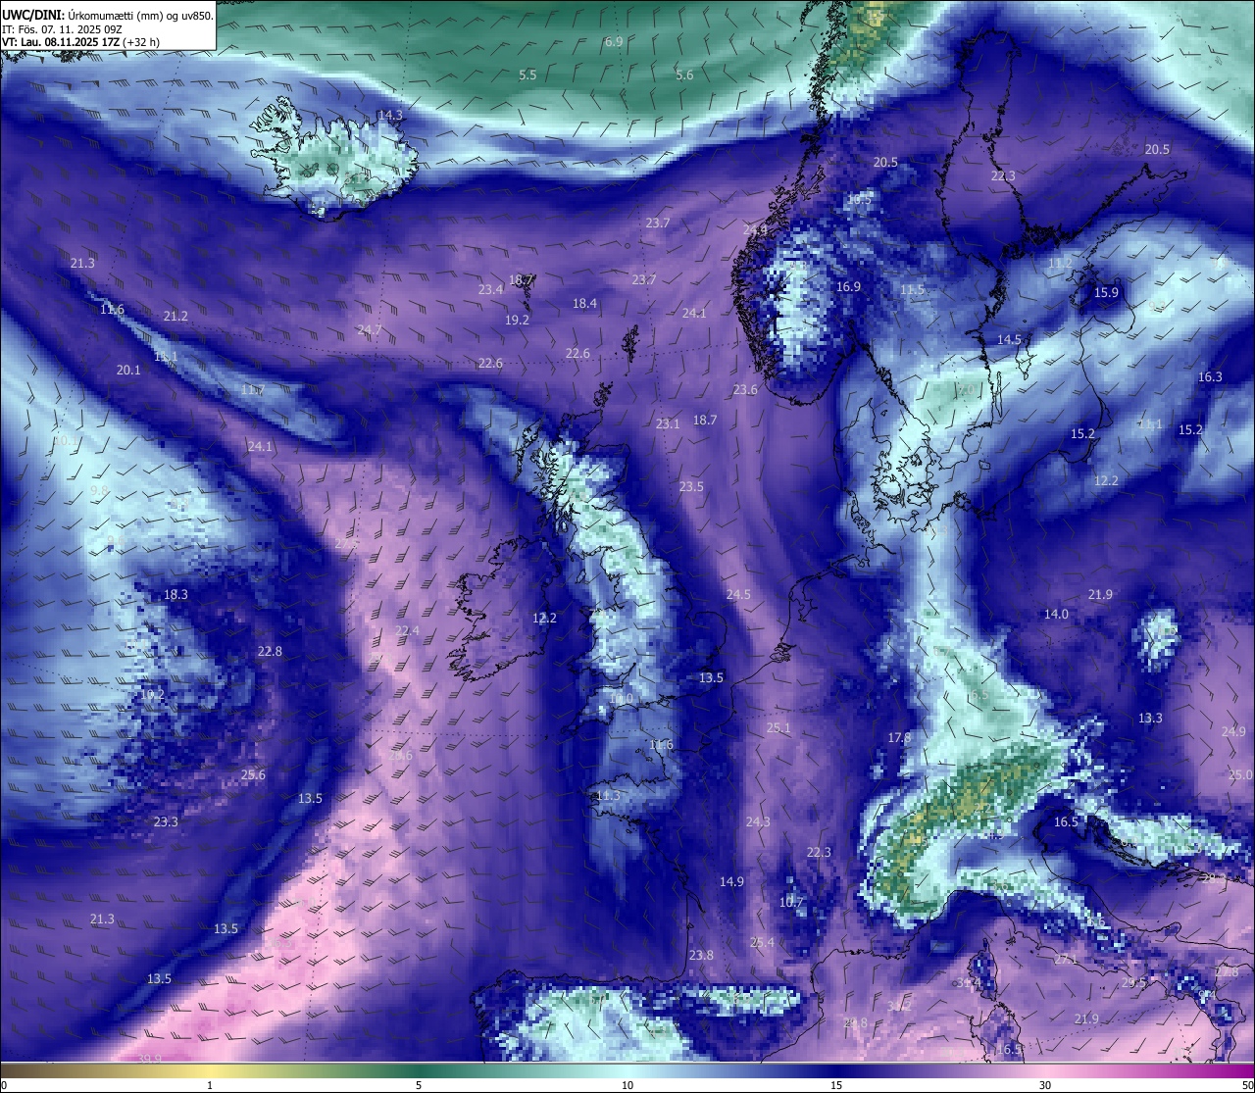This screenshot has width=1255, height=1093.
Task: Click the 23.1 value east of Scotland
Action: pyautogui.click(x=668, y=424)
